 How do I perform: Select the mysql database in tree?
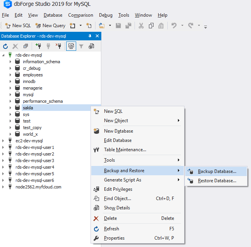click(x=28, y=95)
